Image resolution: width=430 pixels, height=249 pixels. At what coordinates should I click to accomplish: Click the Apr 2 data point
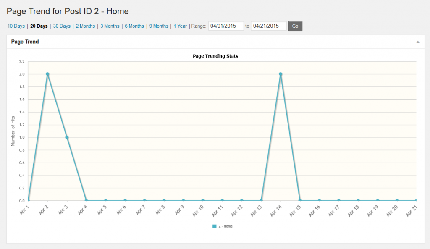(47, 74)
